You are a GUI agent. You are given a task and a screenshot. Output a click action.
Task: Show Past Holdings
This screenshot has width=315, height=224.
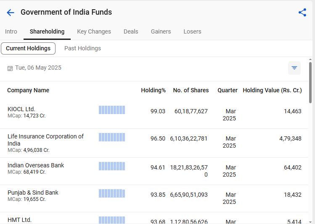point(82,48)
